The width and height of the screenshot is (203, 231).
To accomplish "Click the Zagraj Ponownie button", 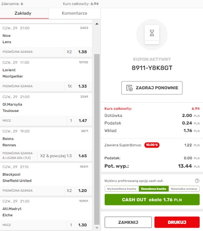I will (x=152, y=88).
